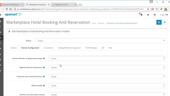Screen dimensions: 170x96
Task: Click the site info icon in address bar
Action: (15, 9)
